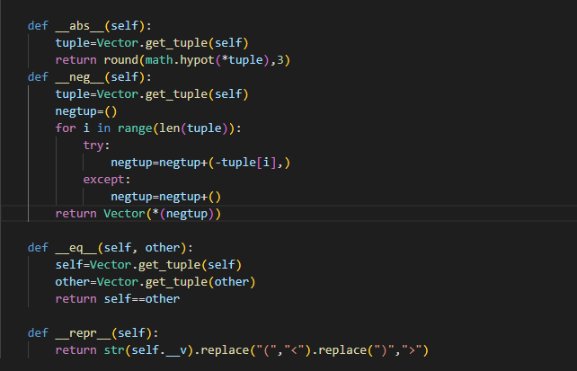This screenshot has height=371, width=577.
Task: Click the 'try:' keyword line
Action: click(96, 146)
